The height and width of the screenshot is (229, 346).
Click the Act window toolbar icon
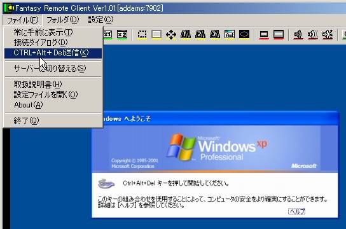tap(230, 34)
